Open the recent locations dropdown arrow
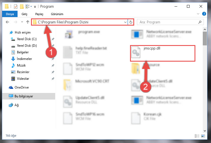Screen dimensions: 211x143 pos(22,22)
